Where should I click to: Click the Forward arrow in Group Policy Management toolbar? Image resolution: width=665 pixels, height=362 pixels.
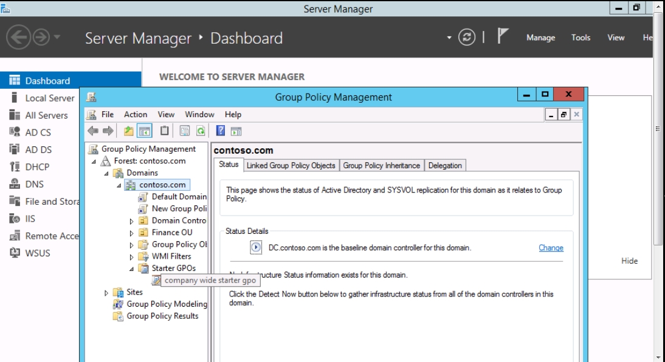tap(108, 131)
